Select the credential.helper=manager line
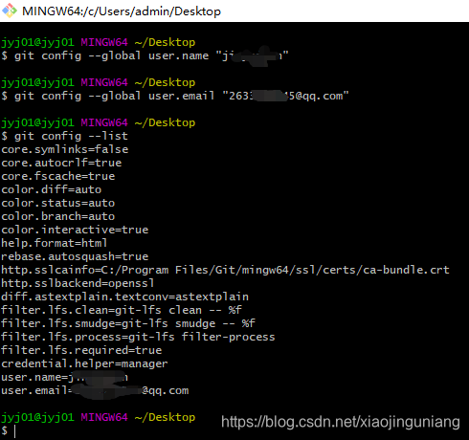Viewport: 469px width, 440px height. tap(84, 363)
